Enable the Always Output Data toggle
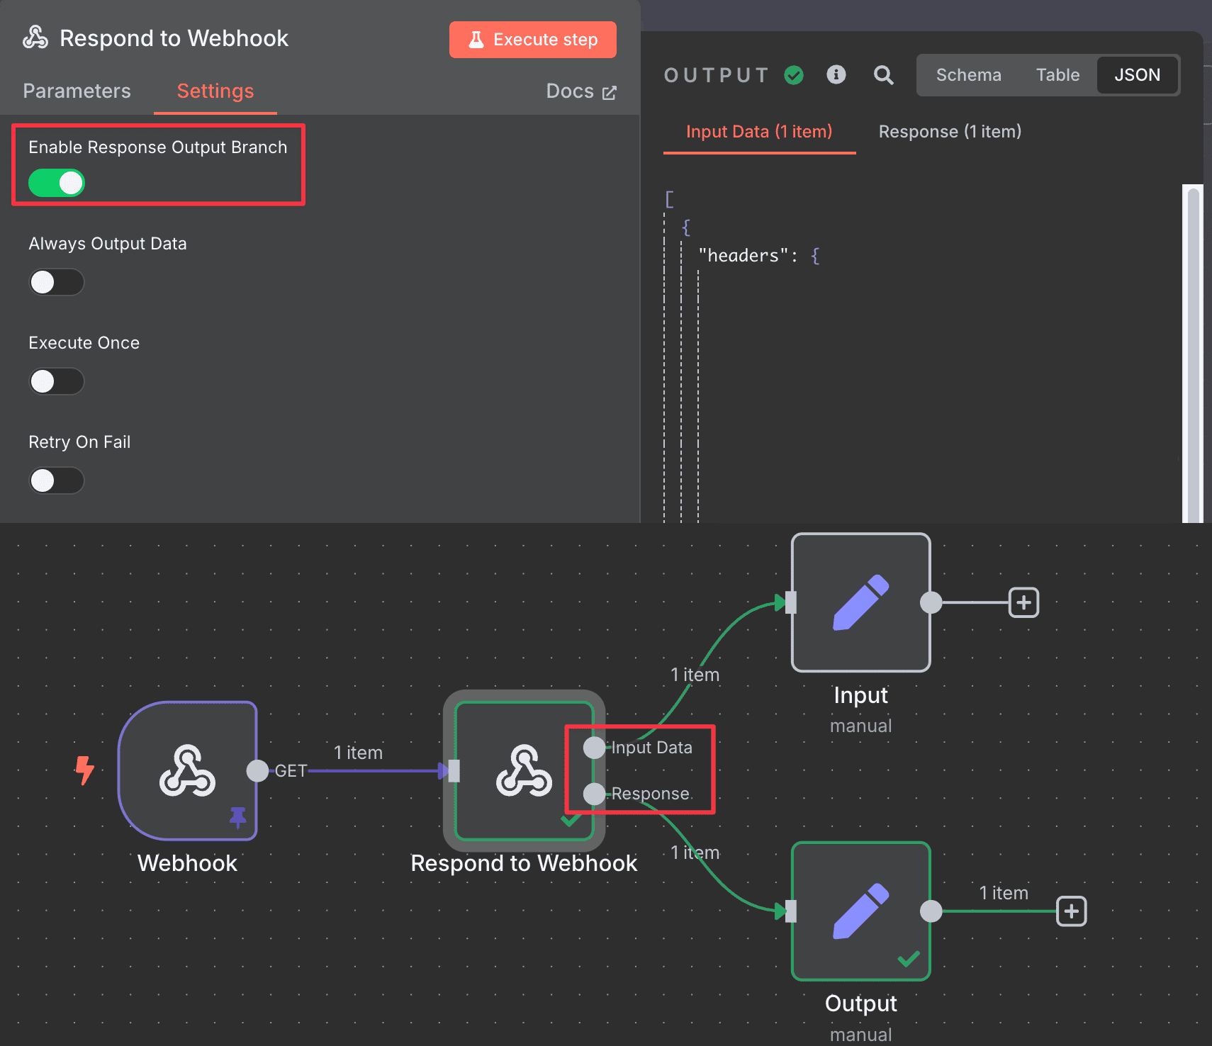 point(57,281)
